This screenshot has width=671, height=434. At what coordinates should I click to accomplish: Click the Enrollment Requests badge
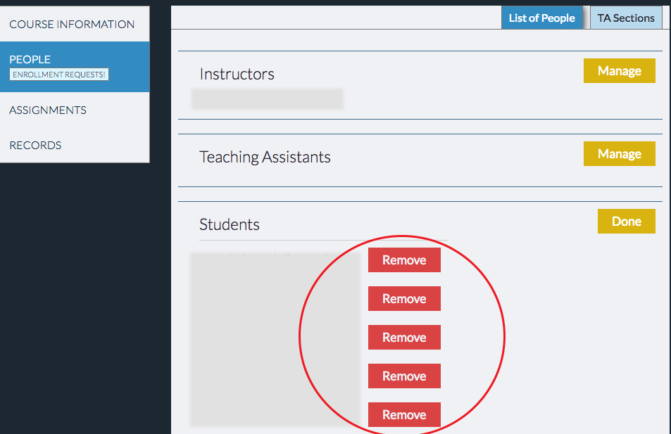point(59,75)
